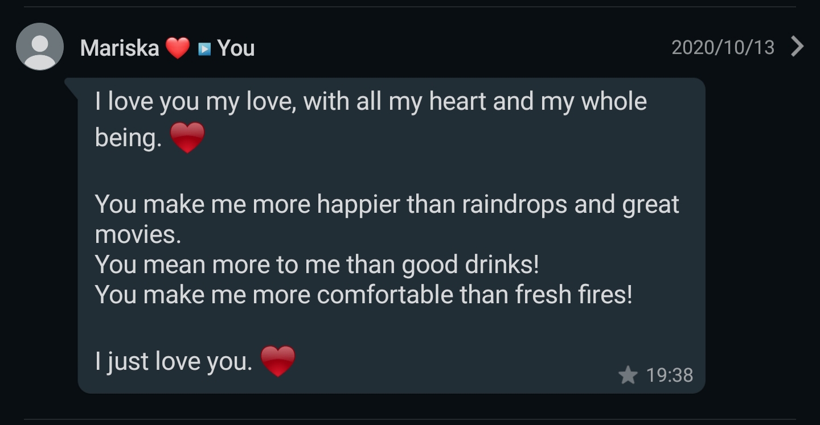Click the blue arrow icon before "You"
This screenshot has width=820, height=425.
pos(204,49)
